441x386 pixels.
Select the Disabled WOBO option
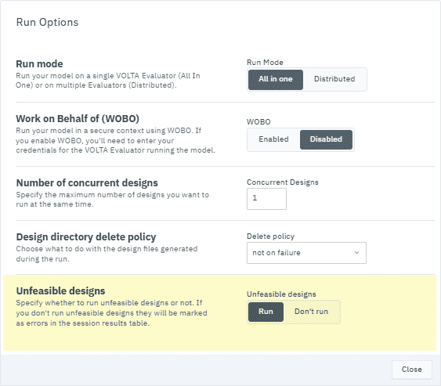(x=326, y=139)
